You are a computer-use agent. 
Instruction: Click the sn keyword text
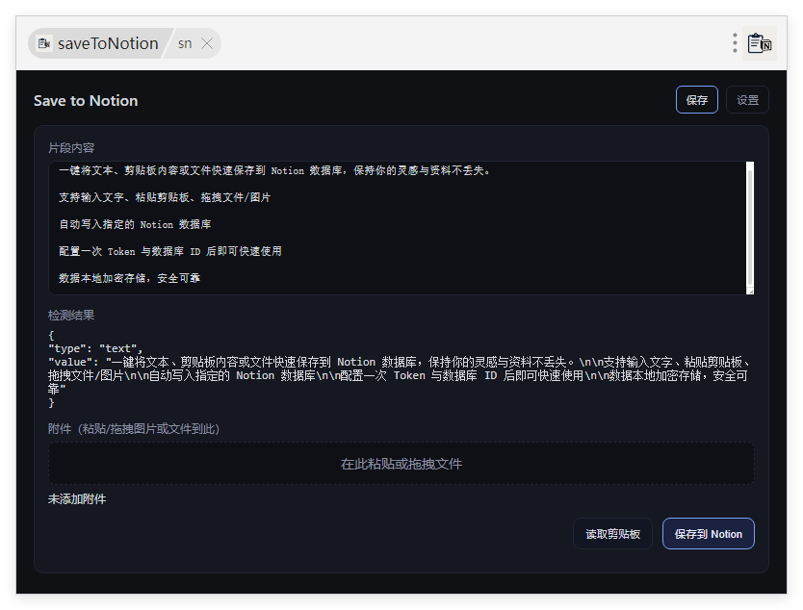pos(185,43)
